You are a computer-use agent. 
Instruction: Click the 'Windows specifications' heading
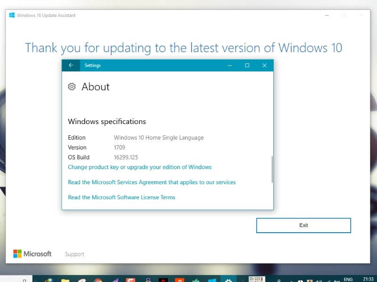(107, 122)
